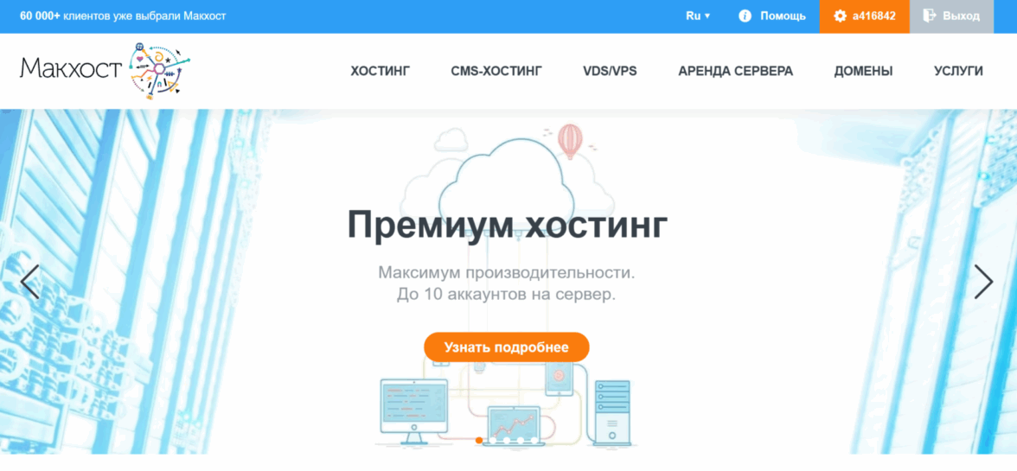
Task: Open the ДОМЕНЫ menu
Action: 863,71
